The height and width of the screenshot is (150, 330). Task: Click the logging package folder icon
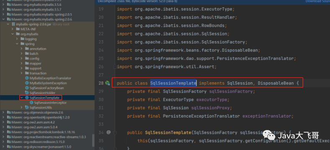[23, 39]
